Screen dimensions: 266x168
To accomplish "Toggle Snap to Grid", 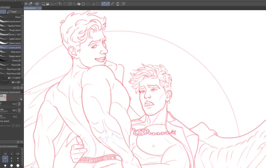I will click(x=112, y=4).
